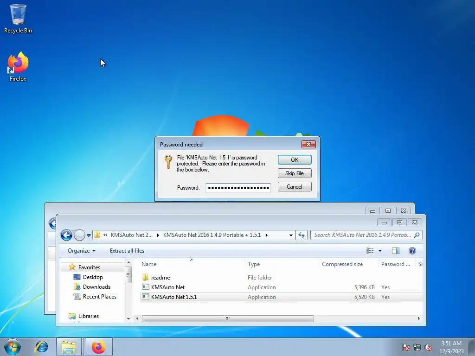
Task: Click navigation pane scroll up arrow
Action: coord(128,262)
